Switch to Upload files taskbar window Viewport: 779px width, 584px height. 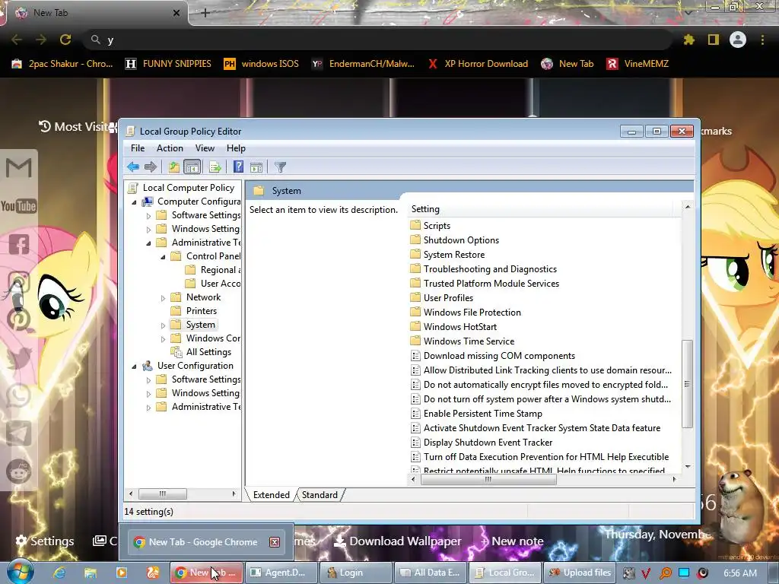tap(580, 573)
